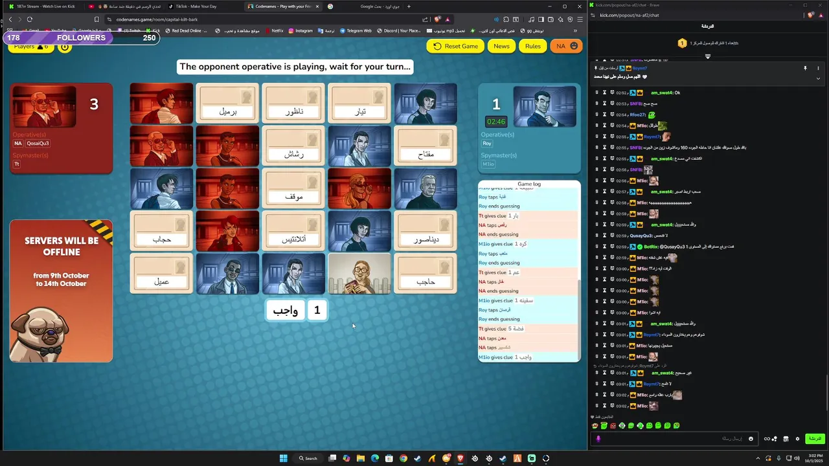This screenshot has height=466, width=829.
Task: Go back in browser history
Action: 10,19
